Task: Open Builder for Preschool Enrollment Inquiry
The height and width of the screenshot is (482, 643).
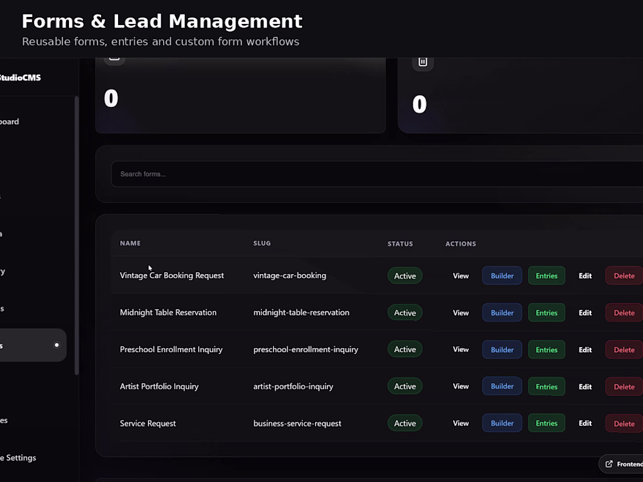Action: pyautogui.click(x=502, y=349)
